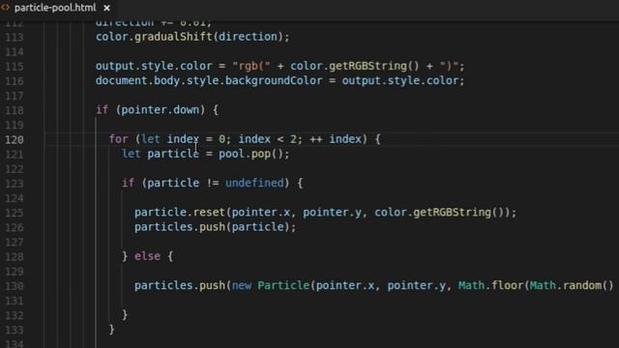Click the 'else' keyword on line 128
Screen dimensions: 619x348
coord(147,255)
